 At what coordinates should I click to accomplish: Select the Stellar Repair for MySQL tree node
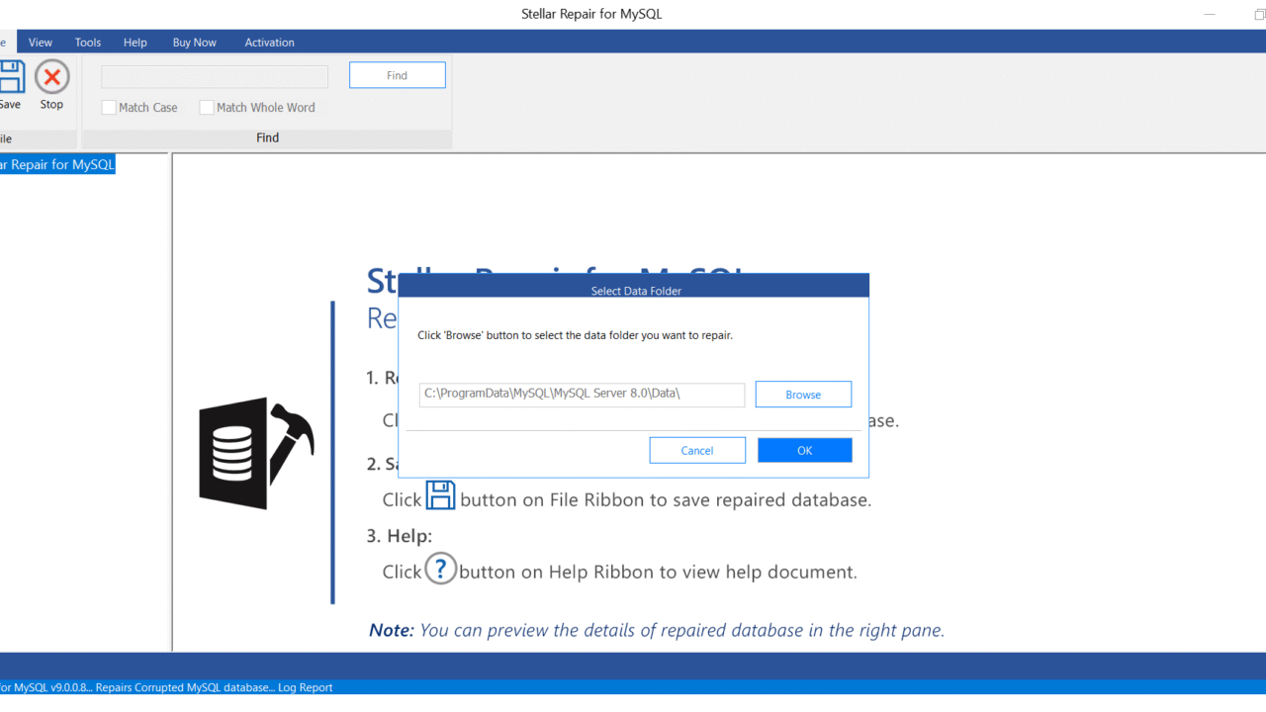coord(56,165)
